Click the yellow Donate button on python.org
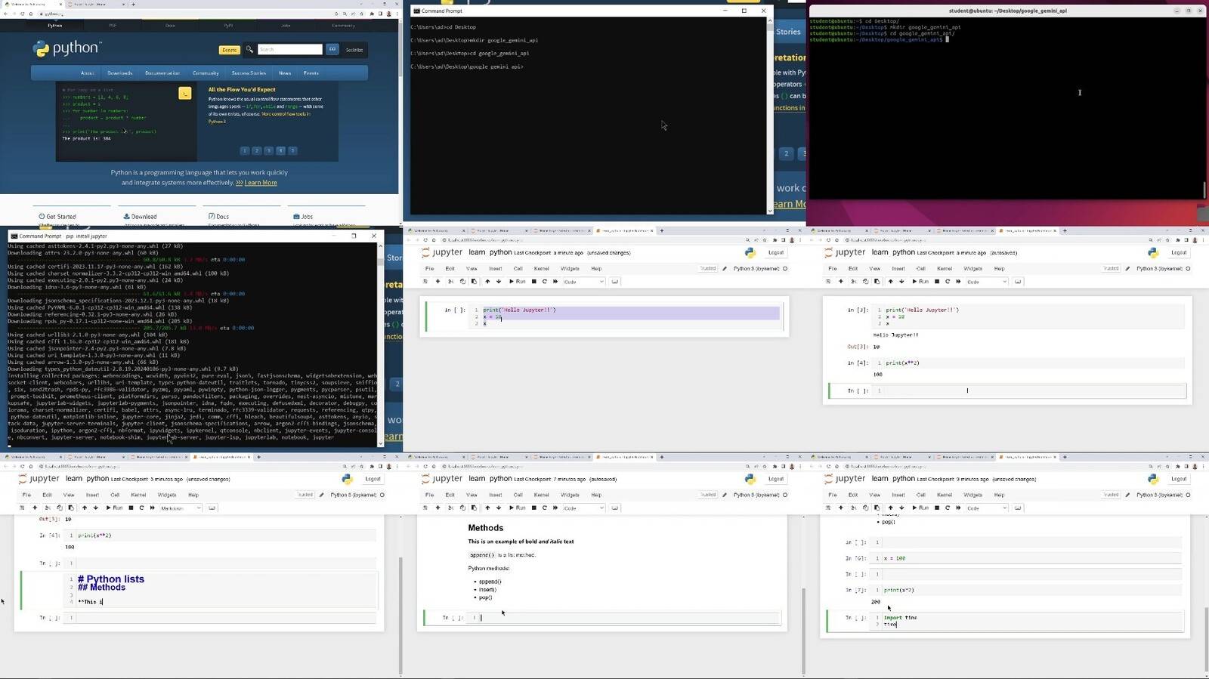The width and height of the screenshot is (1209, 679). coord(229,50)
